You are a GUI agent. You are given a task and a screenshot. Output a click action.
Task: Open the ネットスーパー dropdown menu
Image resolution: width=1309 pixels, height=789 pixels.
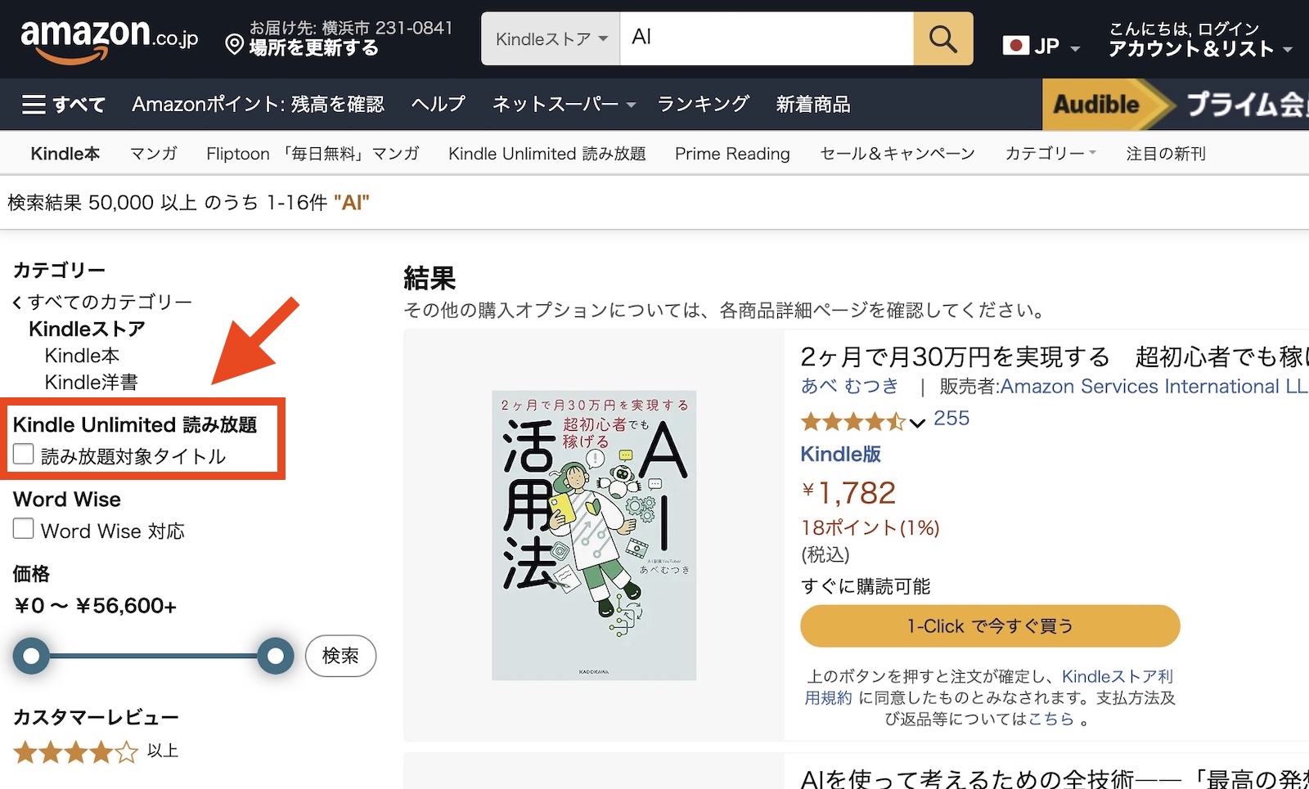point(564,105)
